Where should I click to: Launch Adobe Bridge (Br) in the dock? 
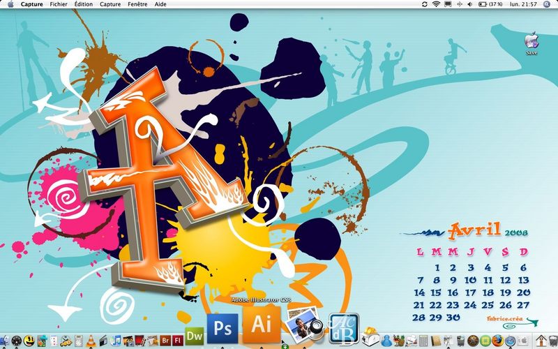point(165,341)
